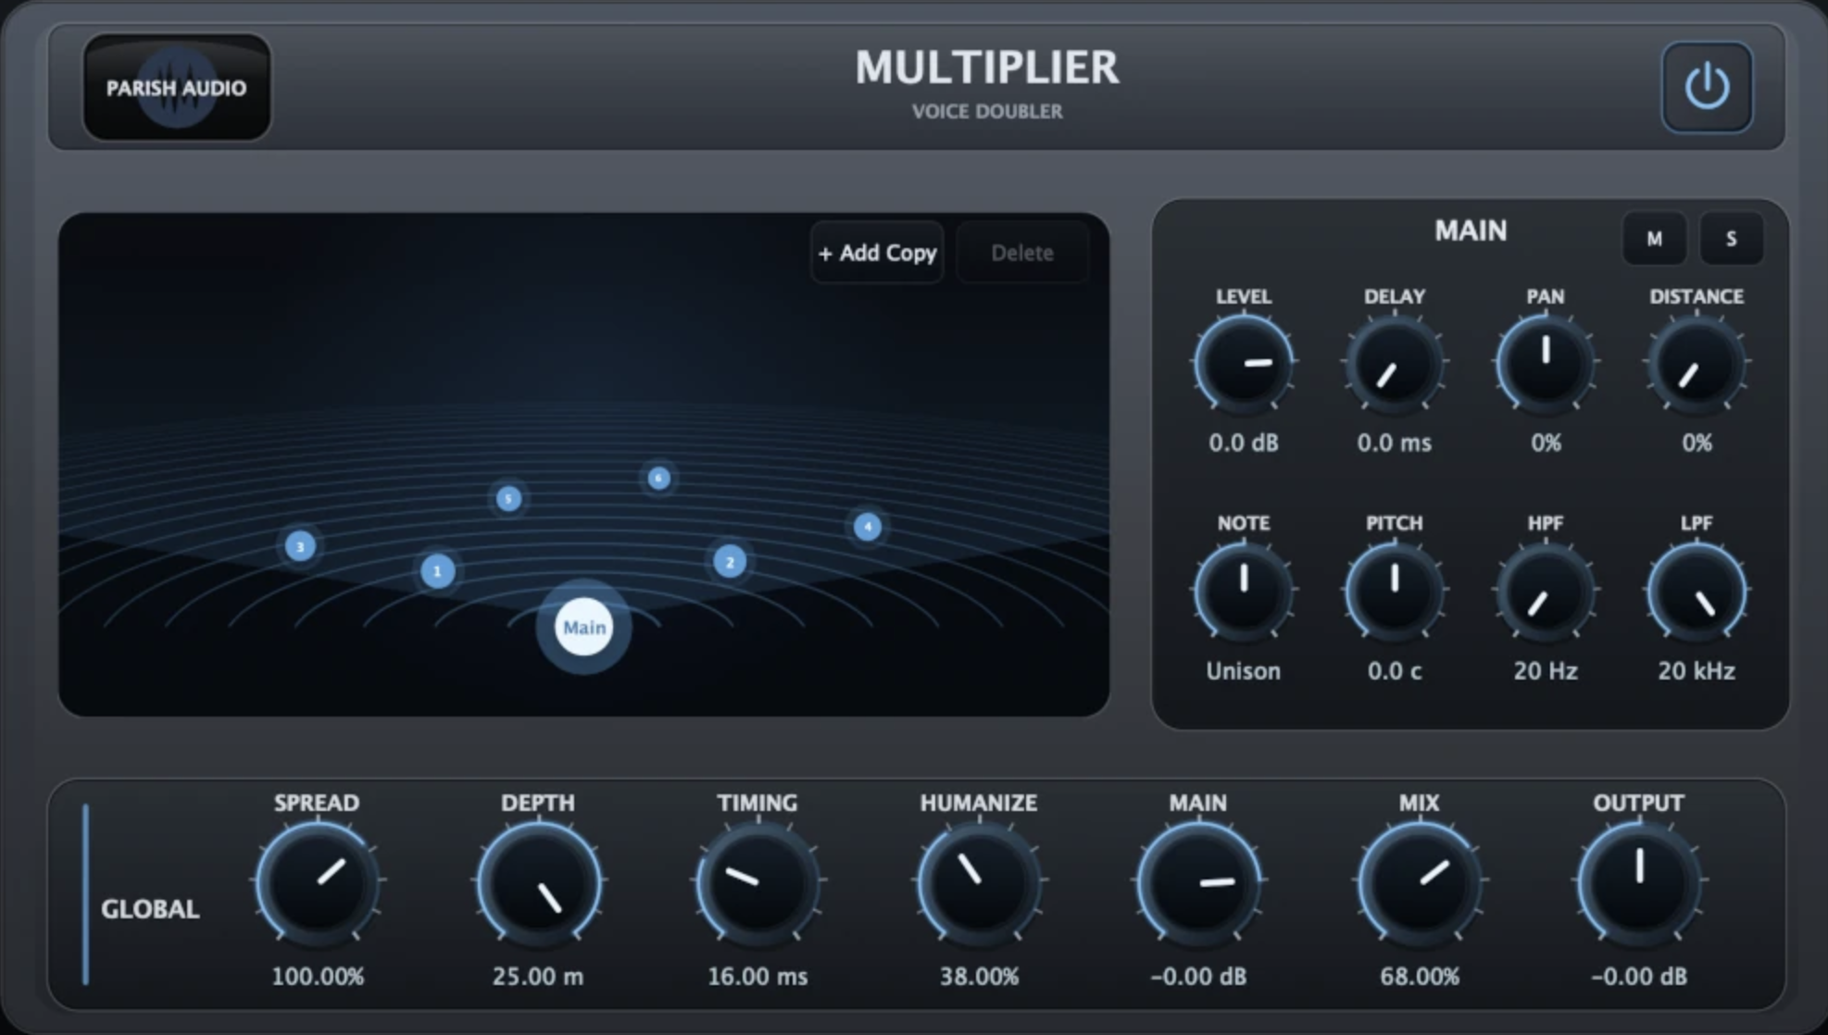The image size is (1828, 1035).
Task: Click the 20 kHz LPF value
Action: (x=1697, y=670)
